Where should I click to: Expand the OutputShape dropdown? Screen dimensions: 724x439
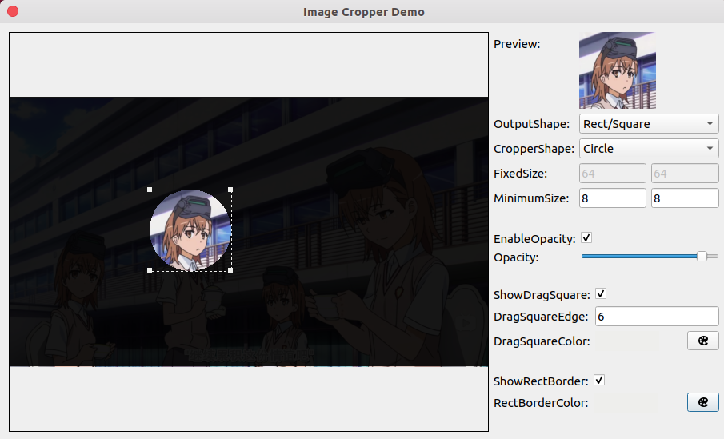coord(648,124)
